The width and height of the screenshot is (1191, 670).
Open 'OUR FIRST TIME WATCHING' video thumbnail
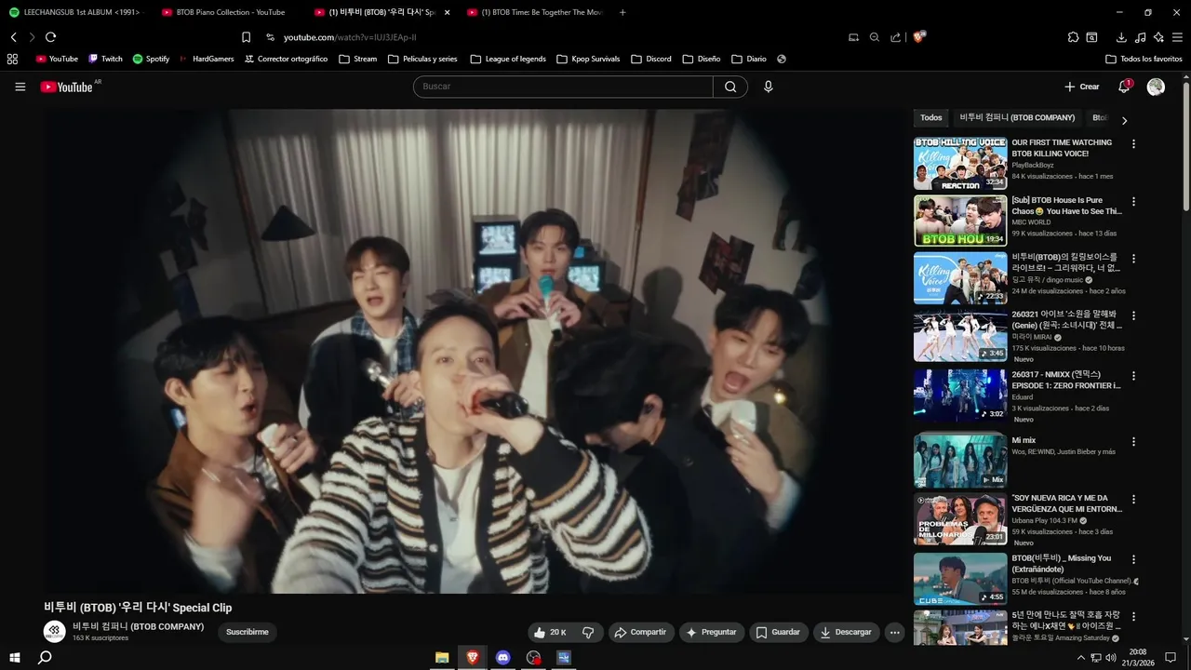click(960, 164)
